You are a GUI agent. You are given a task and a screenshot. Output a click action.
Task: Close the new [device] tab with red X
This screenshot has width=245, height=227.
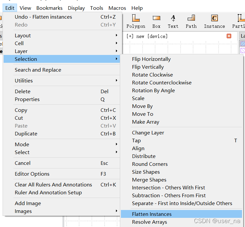[x=229, y=36]
